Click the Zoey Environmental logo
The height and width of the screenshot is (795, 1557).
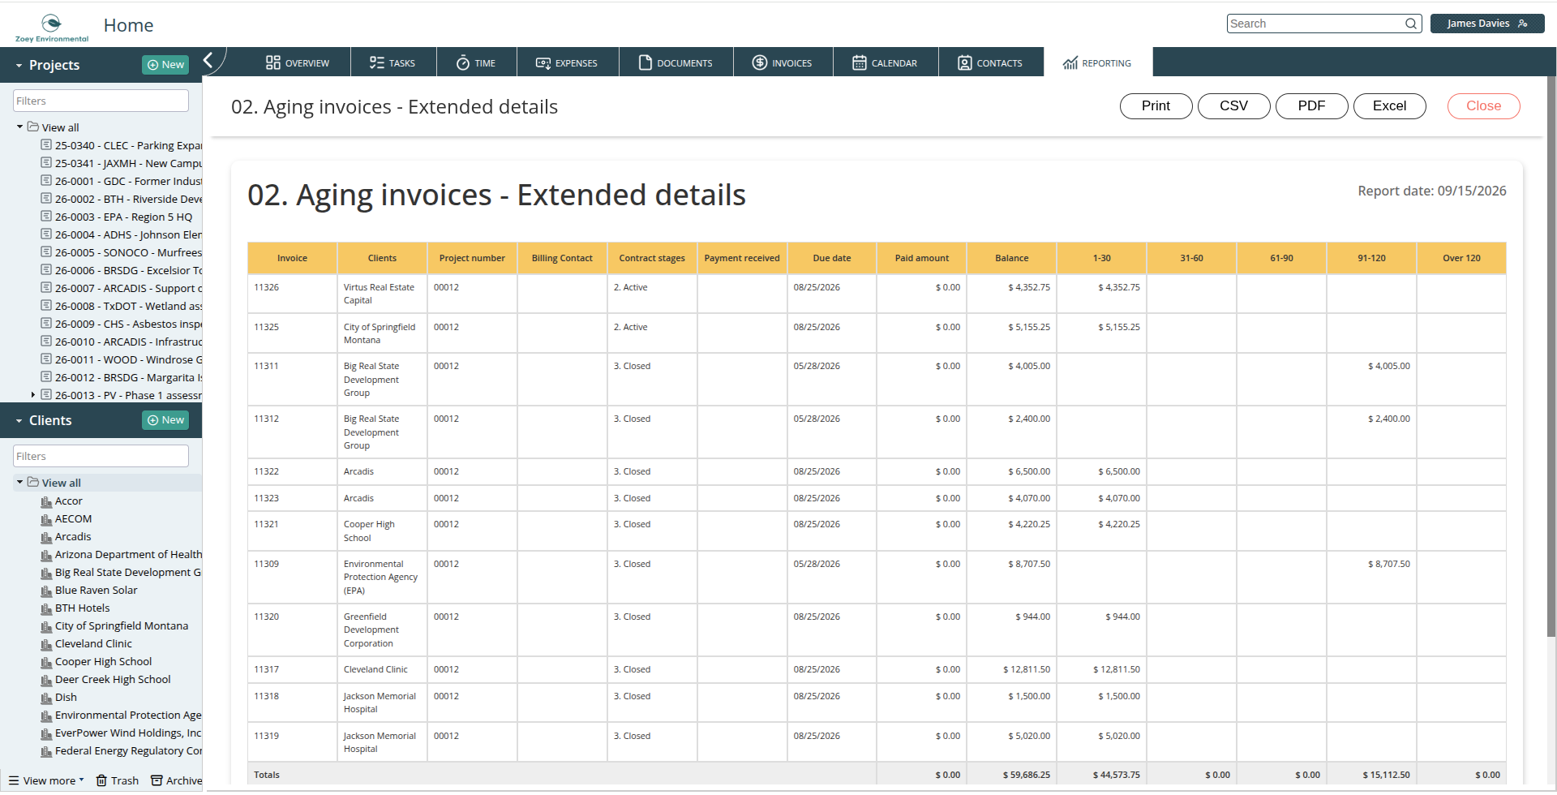pos(52,27)
